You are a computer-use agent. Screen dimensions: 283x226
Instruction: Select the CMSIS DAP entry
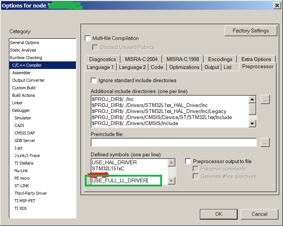(x=25, y=133)
